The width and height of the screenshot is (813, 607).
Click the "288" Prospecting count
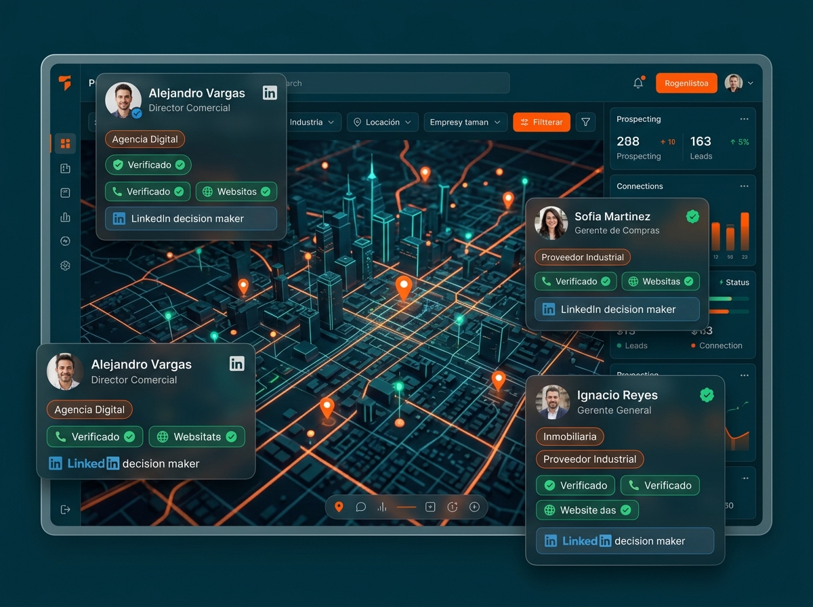(x=628, y=141)
